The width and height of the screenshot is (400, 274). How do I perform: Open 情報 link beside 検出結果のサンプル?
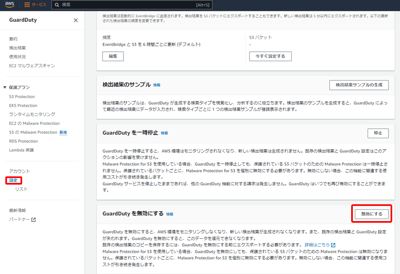tap(157, 85)
